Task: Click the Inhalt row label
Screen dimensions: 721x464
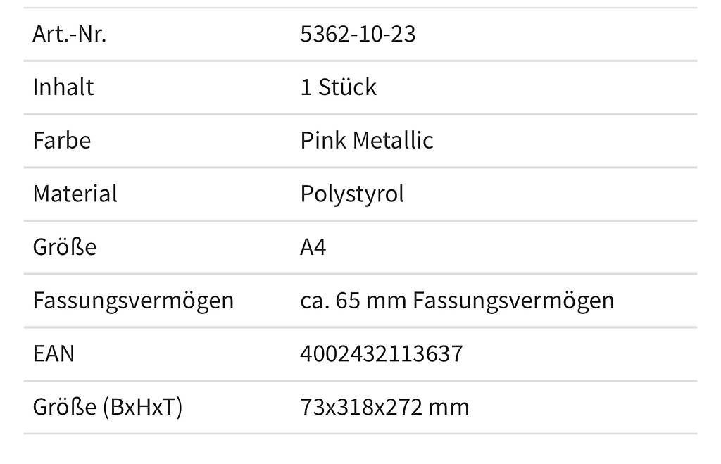Action: point(63,87)
